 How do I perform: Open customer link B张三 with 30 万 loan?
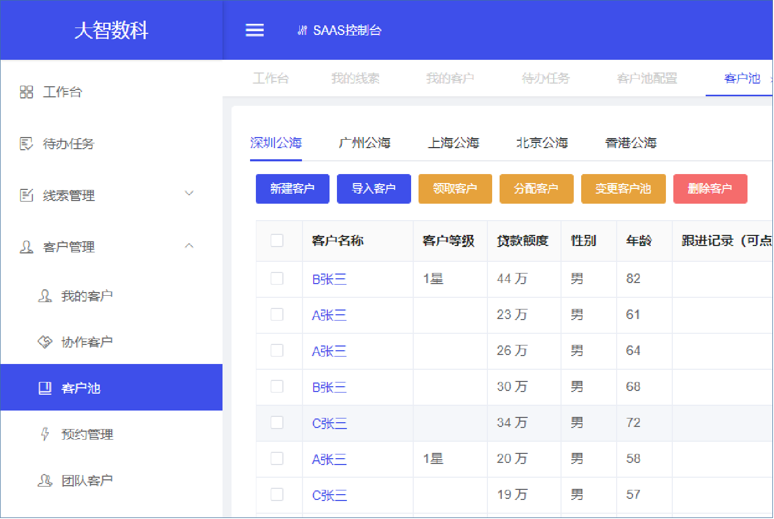[x=330, y=387]
